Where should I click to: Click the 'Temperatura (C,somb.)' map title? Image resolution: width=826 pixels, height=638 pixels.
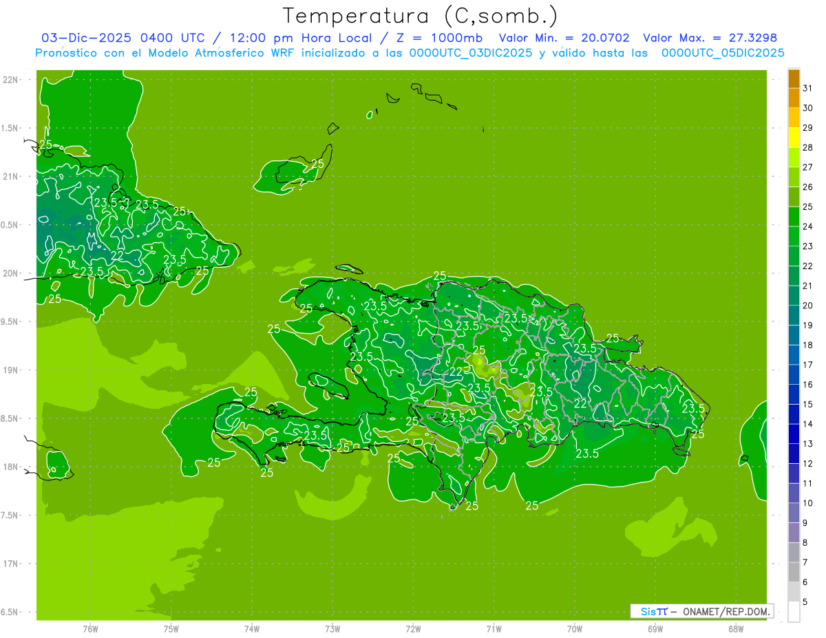421,16
